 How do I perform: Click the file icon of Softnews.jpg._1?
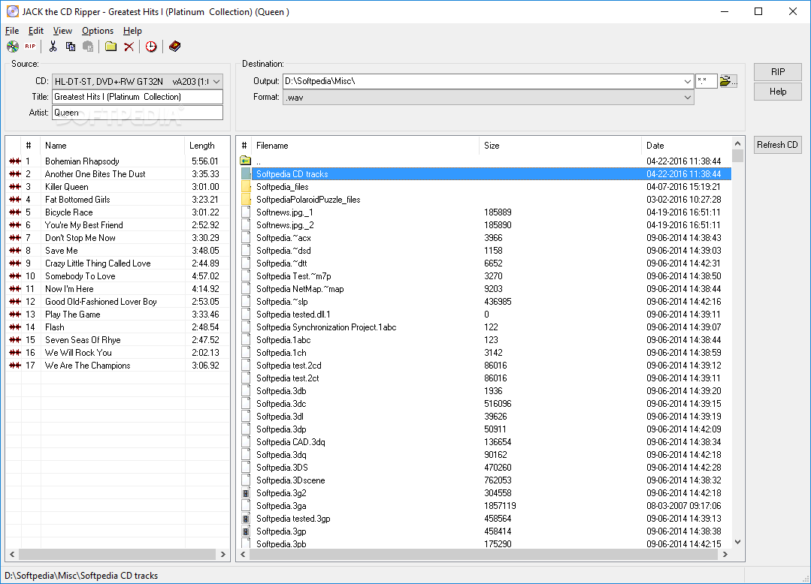[x=246, y=212]
